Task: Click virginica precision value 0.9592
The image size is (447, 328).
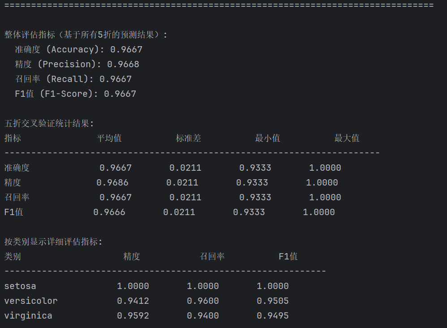Action: pyautogui.click(x=133, y=316)
